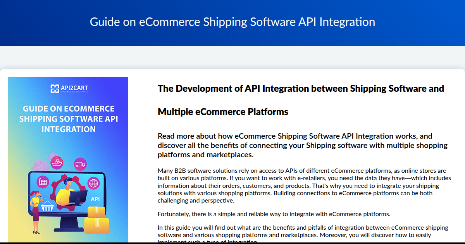Click the delivery truck icon on the cover illustration
Image resolution: width=465 pixels, height=244 pixels.
80,164
